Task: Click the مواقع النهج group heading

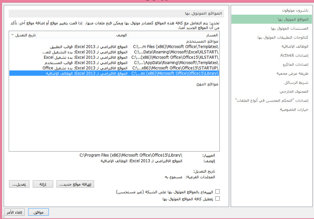Action: point(207,84)
